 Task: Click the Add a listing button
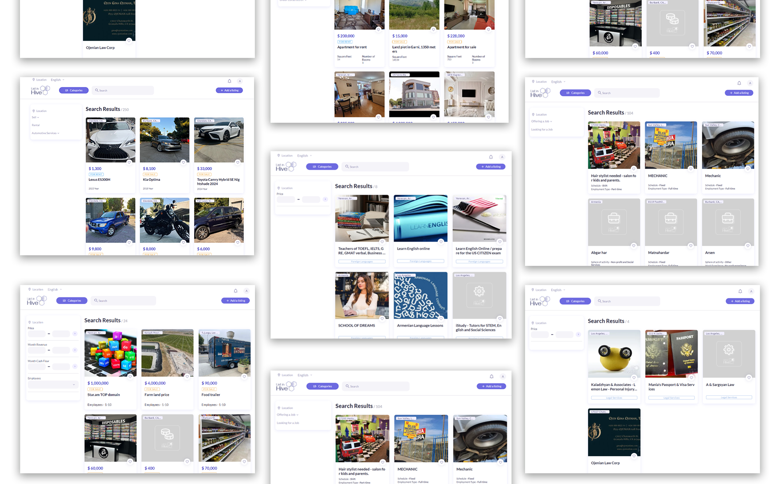[x=229, y=90]
